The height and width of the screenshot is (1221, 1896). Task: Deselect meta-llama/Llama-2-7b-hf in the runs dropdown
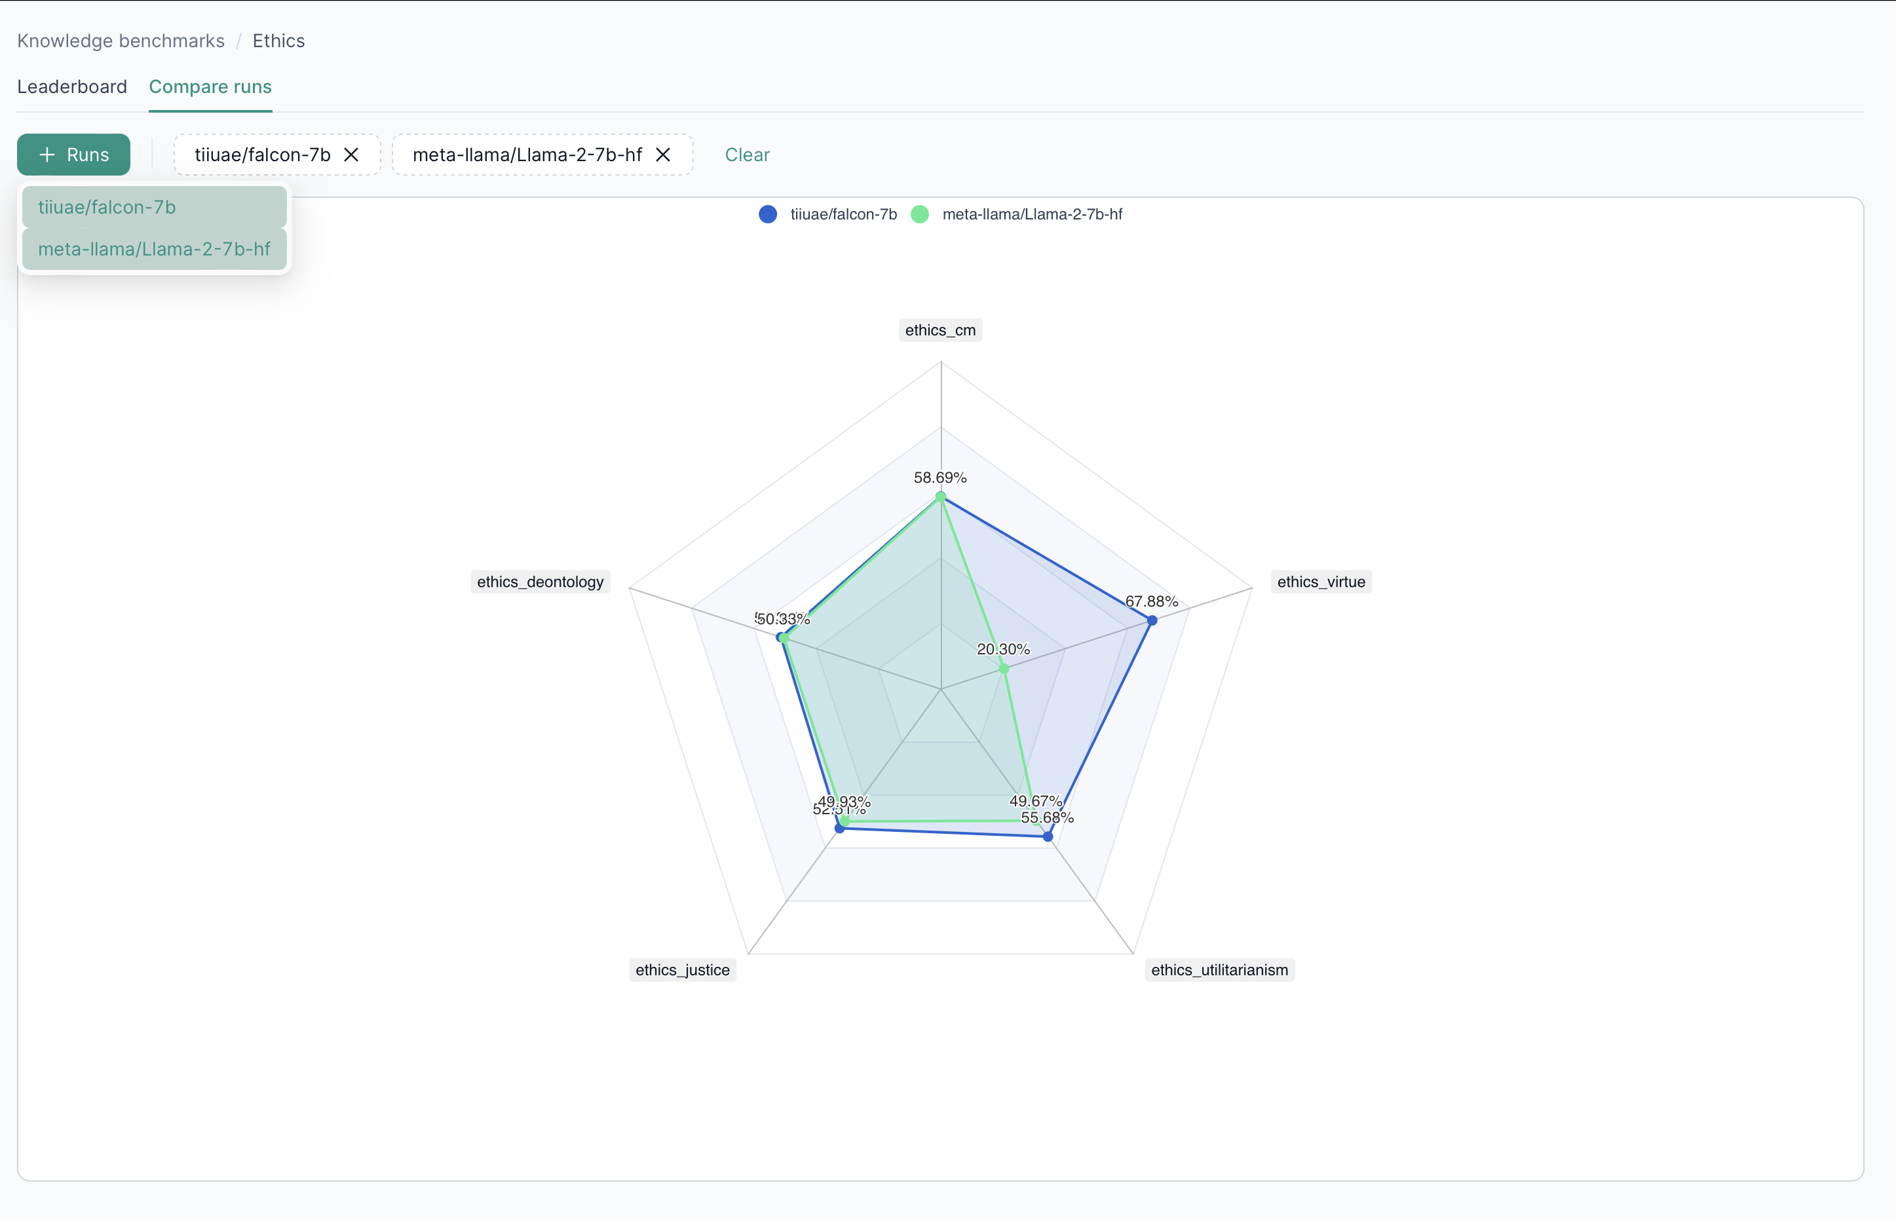(155, 249)
